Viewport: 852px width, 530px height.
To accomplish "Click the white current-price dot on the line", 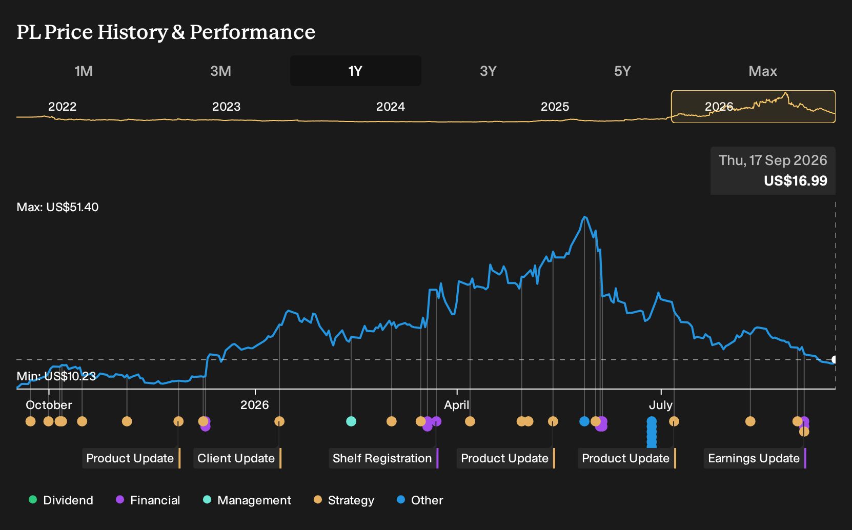I will point(835,360).
